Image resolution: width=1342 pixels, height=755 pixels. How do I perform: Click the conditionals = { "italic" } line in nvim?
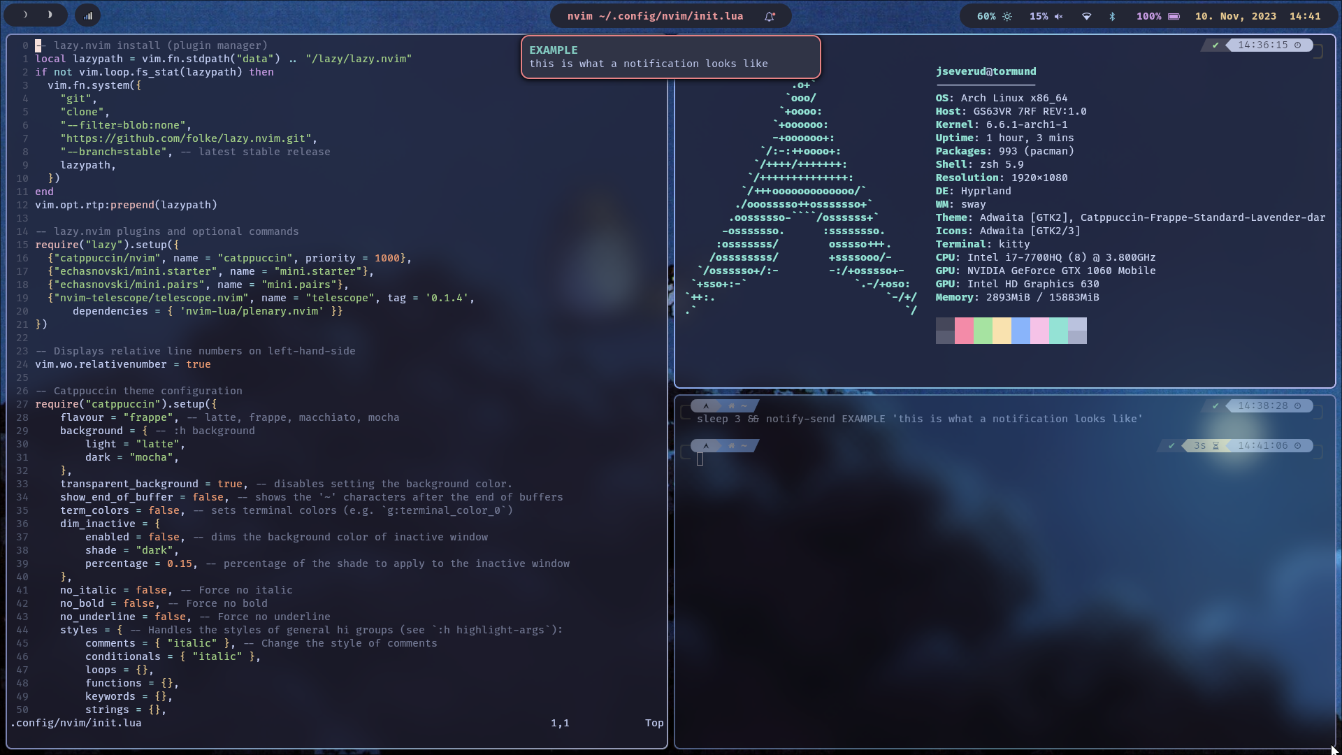point(173,656)
